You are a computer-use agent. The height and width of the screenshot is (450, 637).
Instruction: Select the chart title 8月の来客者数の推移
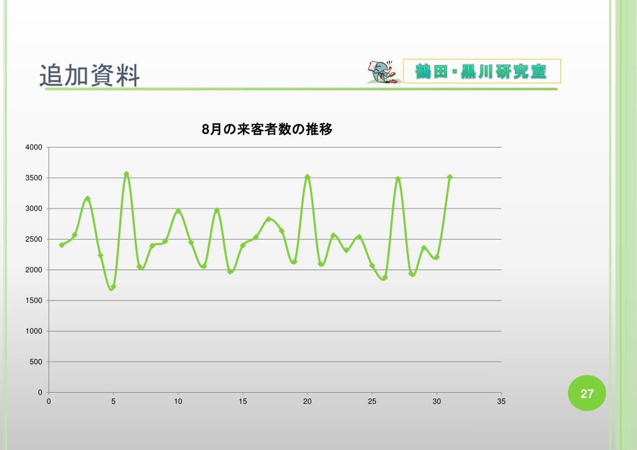coord(267,129)
